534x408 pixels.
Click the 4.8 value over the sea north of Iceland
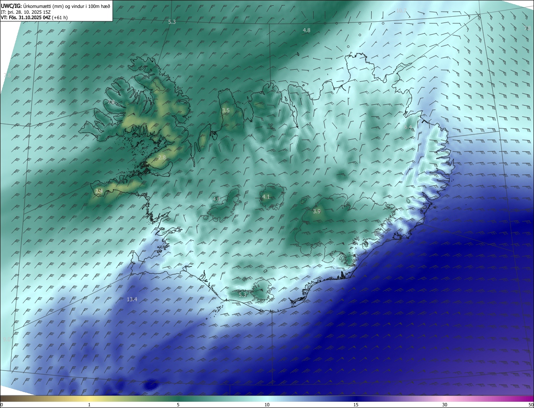point(307,30)
